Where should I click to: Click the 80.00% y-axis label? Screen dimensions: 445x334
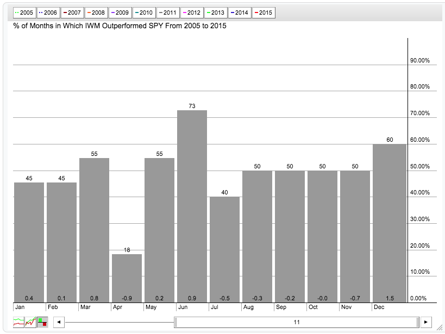(420, 86)
